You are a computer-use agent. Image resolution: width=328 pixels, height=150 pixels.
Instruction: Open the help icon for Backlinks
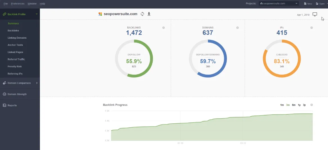[164, 28]
